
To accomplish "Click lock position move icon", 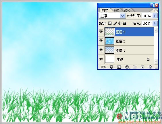I will pyautogui.click(x=120, y=23).
